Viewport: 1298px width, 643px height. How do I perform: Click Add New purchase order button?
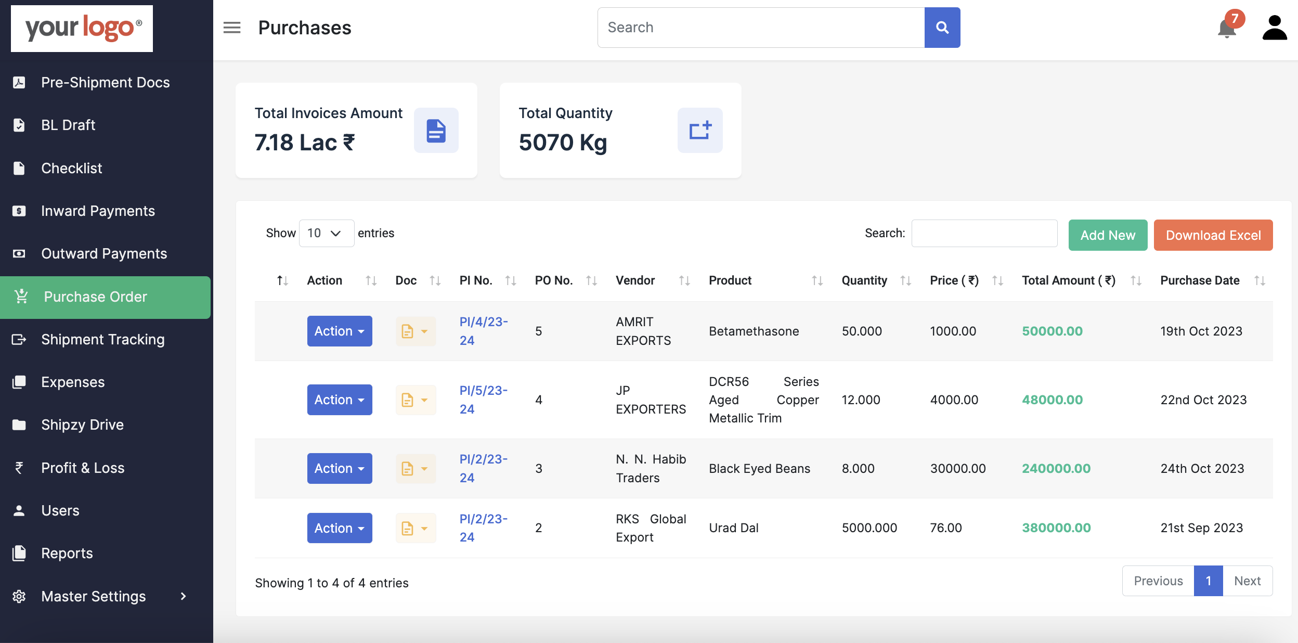coord(1108,234)
